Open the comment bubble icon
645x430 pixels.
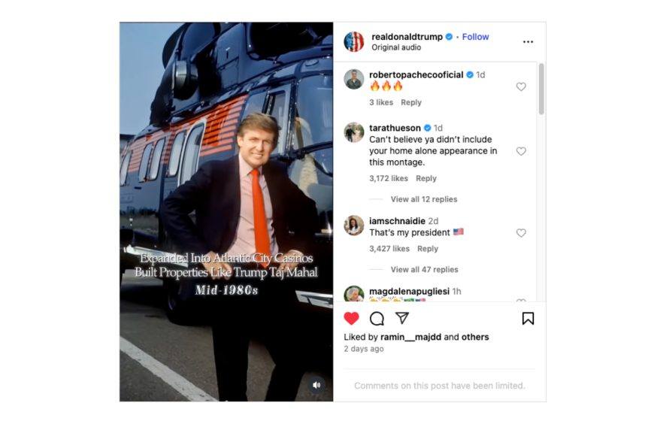(377, 318)
